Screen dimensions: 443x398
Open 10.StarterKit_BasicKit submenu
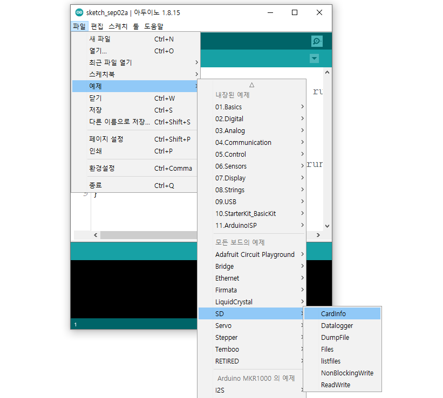[x=252, y=213]
